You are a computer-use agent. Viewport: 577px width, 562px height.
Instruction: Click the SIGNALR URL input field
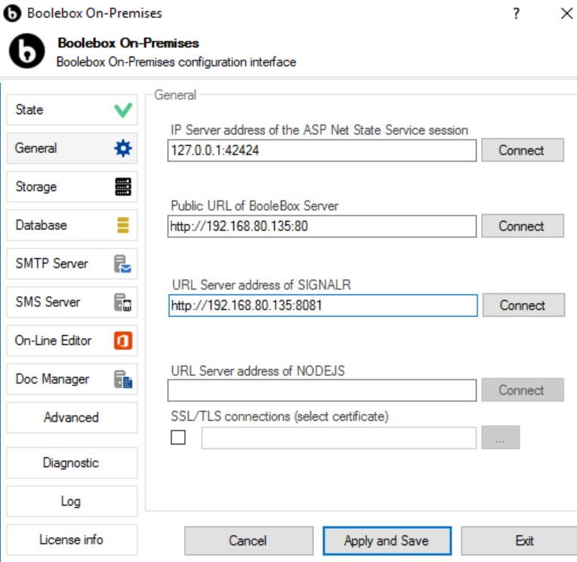click(323, 305)
